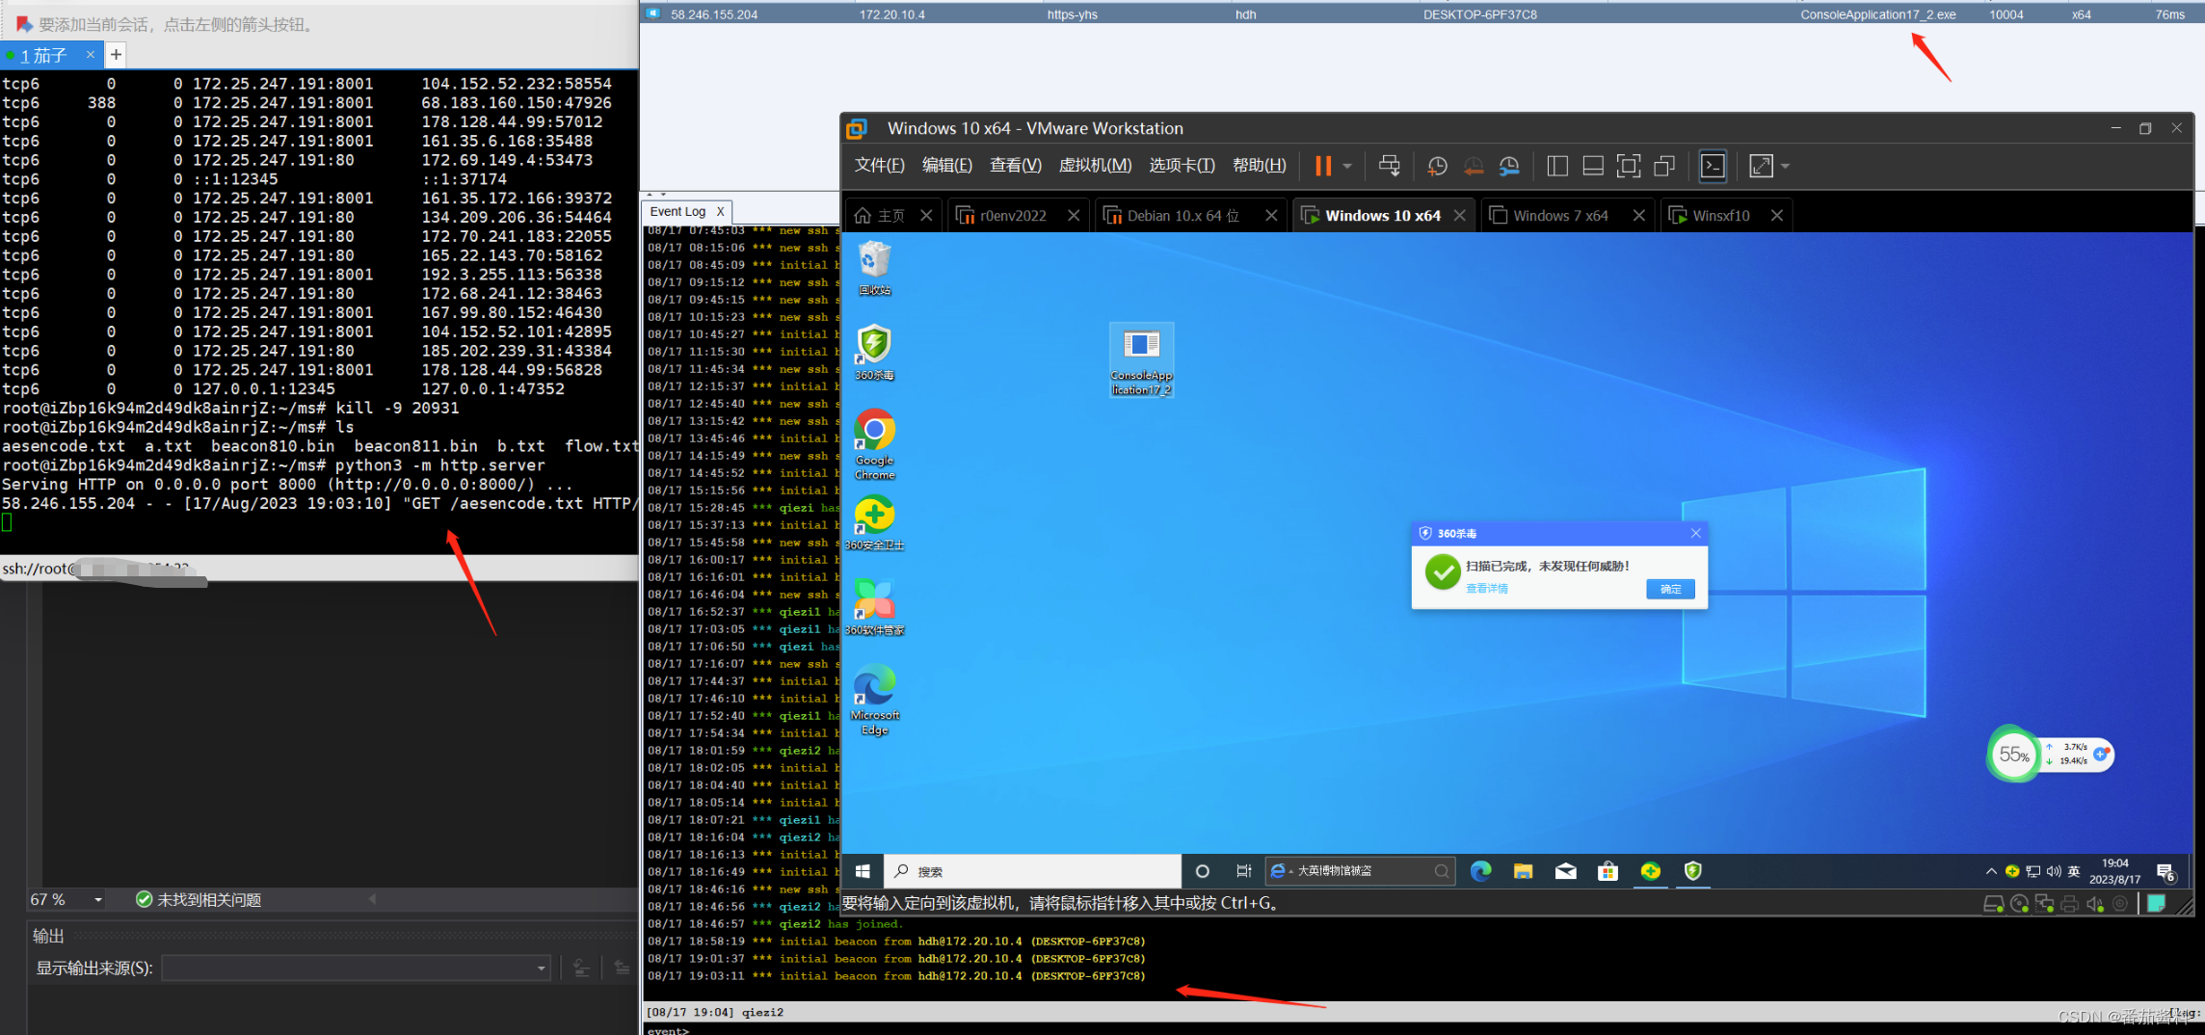Open the VM notification center
This screenshot has width=2205, height=1035.
[x=2165, y=873]
